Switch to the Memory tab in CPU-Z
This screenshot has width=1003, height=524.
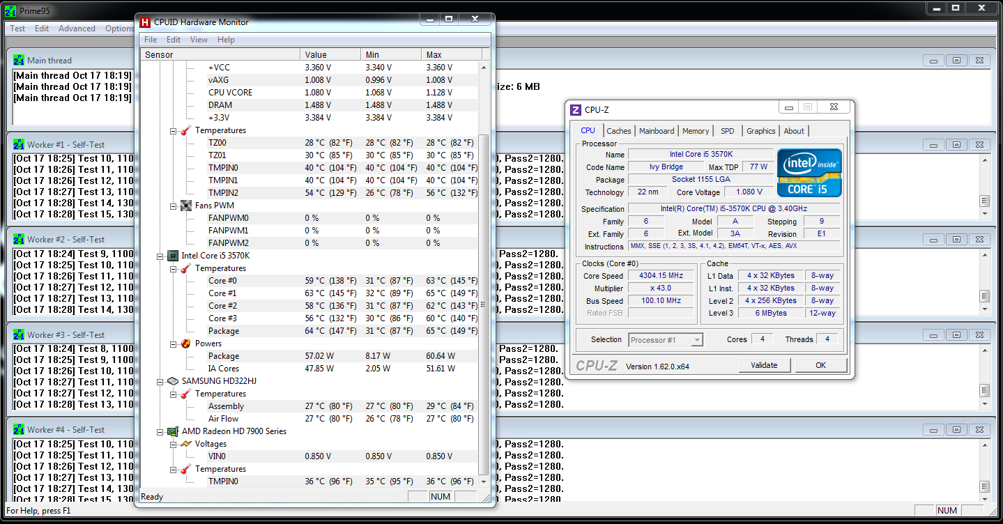coord(696,131)
